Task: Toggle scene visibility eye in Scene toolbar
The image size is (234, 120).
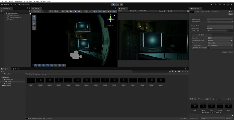Action: [x=100, y=11]
